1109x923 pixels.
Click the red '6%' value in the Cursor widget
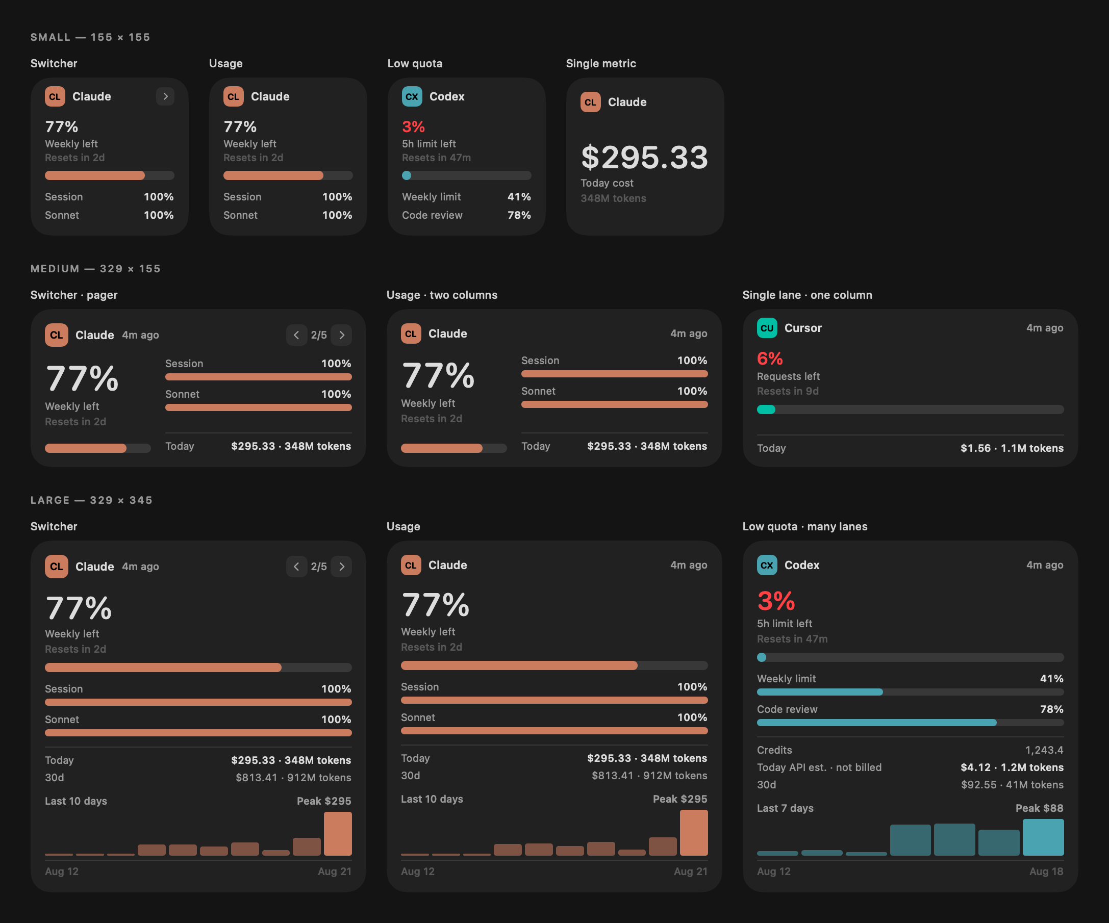pos(770,358)
